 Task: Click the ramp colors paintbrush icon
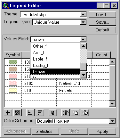(x=75, y=113)
